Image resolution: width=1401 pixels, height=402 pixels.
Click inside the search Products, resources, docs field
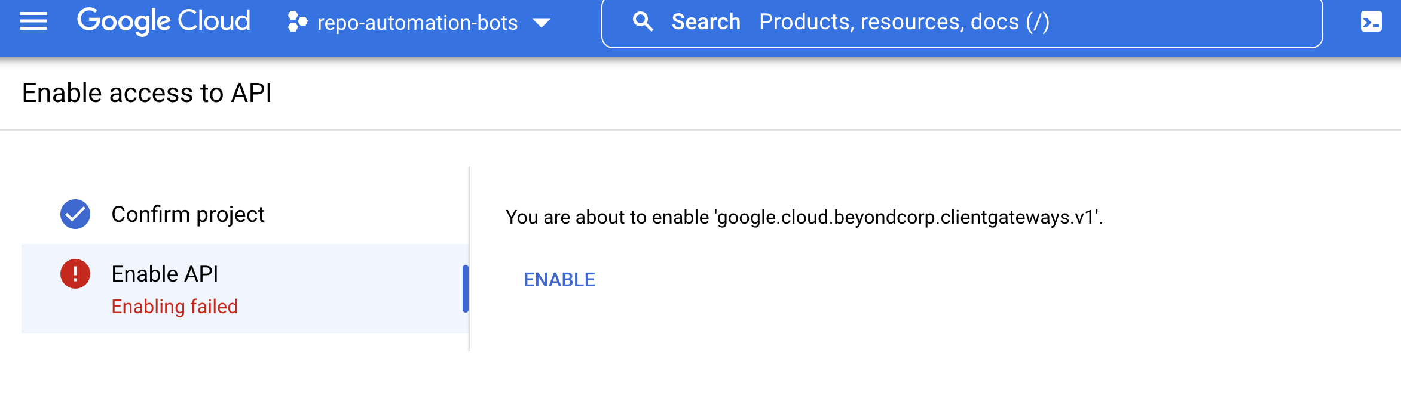coord(897,21)
